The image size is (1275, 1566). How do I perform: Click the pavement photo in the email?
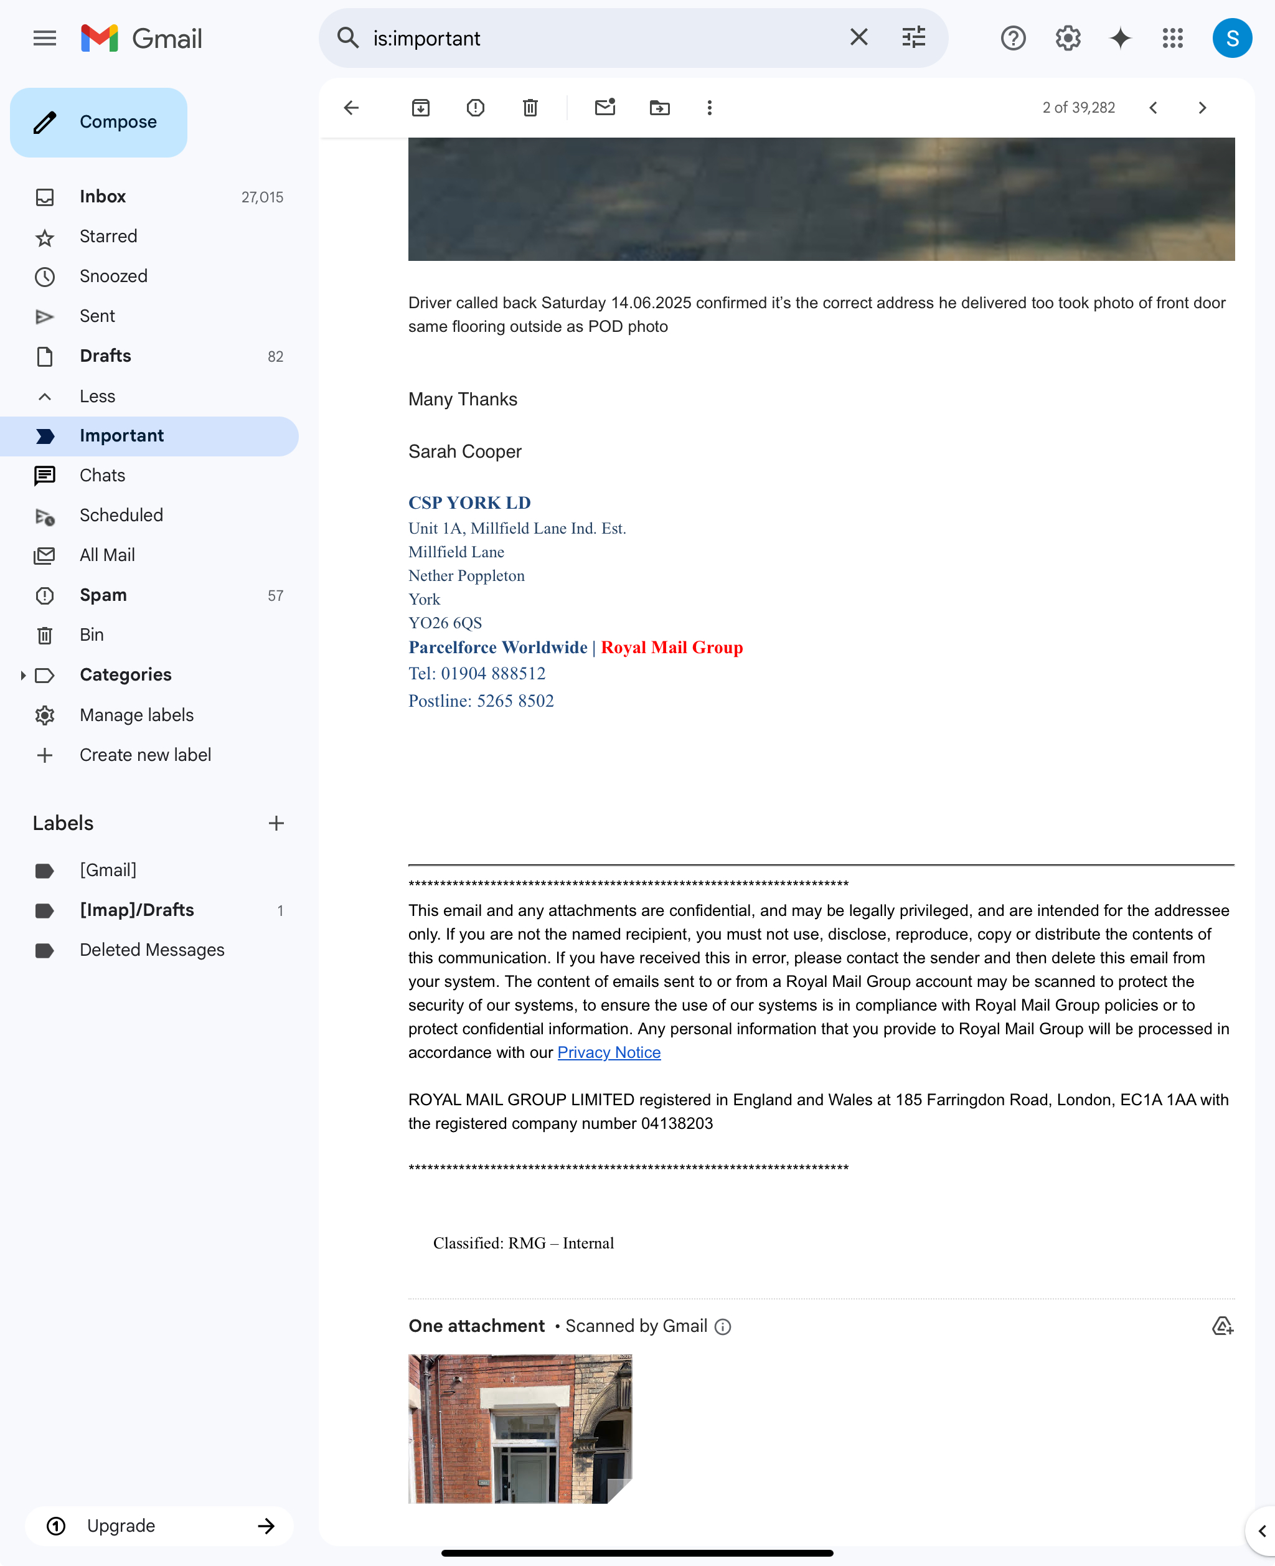tap(821, 199)
